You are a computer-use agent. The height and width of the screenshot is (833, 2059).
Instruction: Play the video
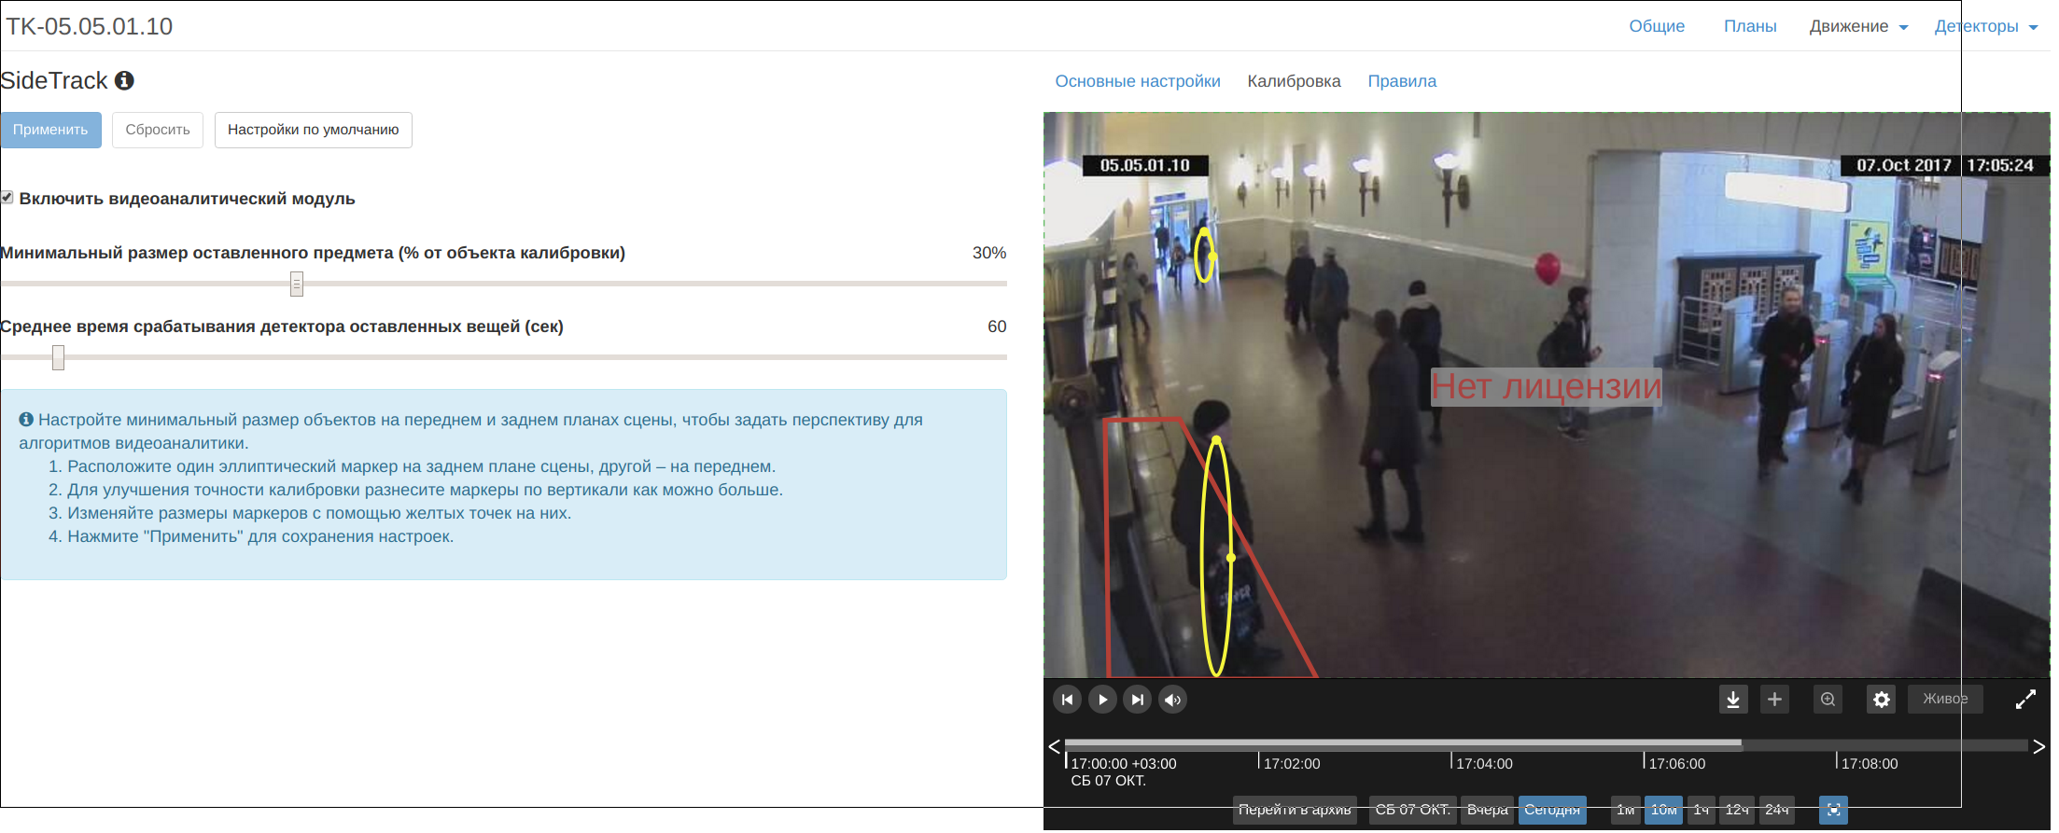[x=1102, y=700]
